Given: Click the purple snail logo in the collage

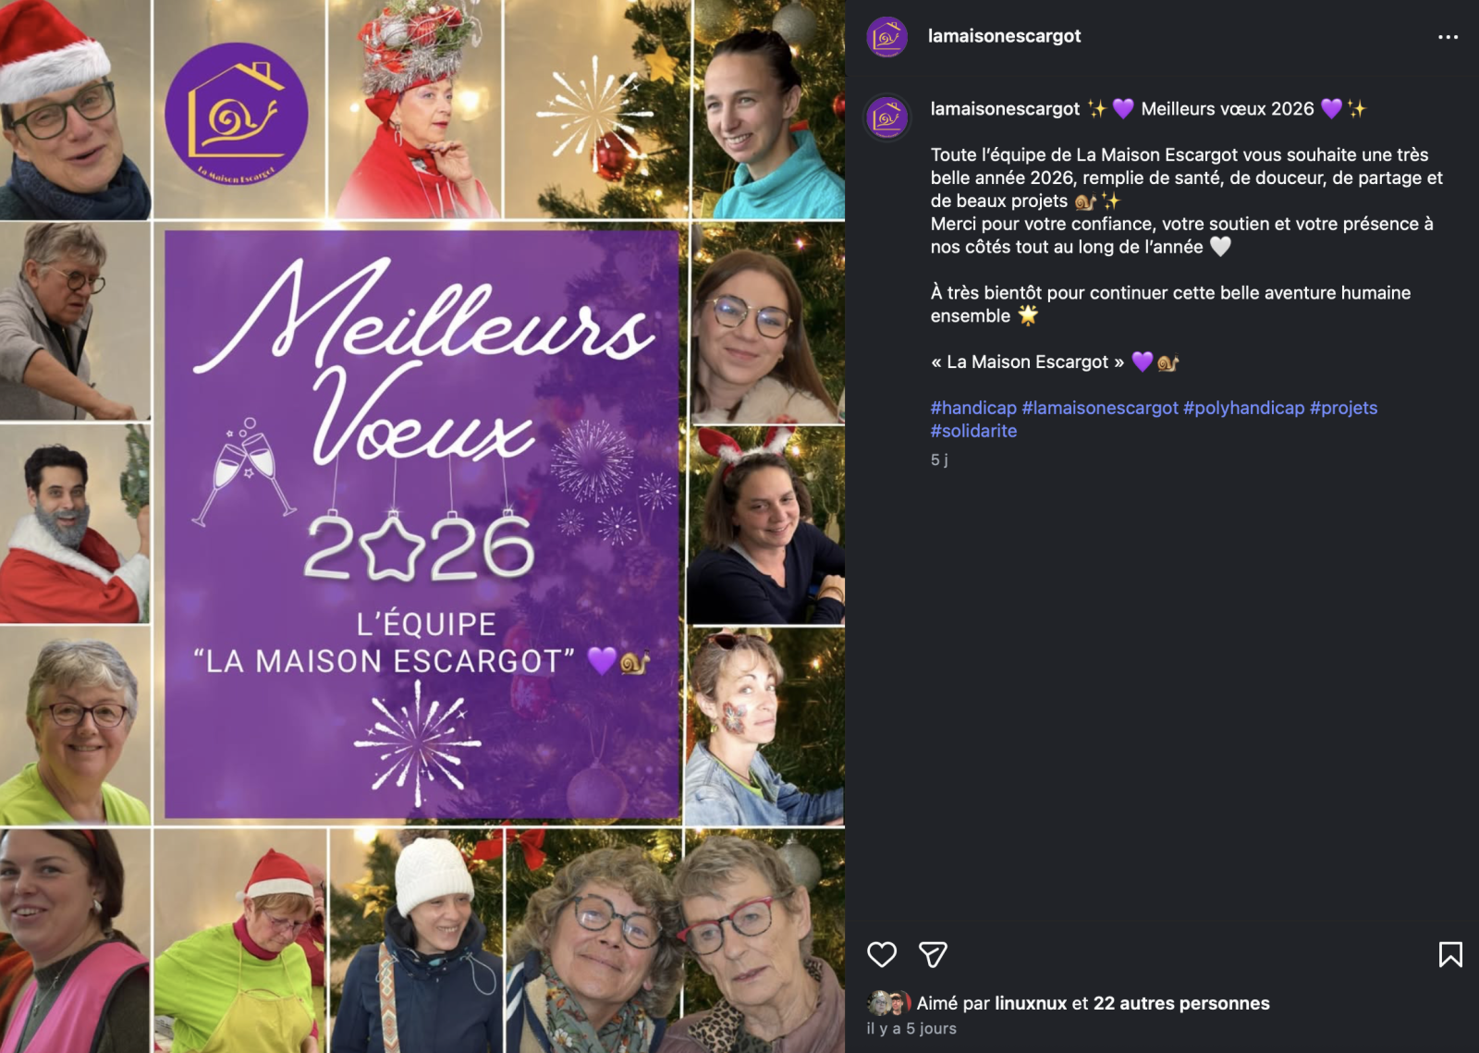Looking at the screenshot, I should (237, 114).
